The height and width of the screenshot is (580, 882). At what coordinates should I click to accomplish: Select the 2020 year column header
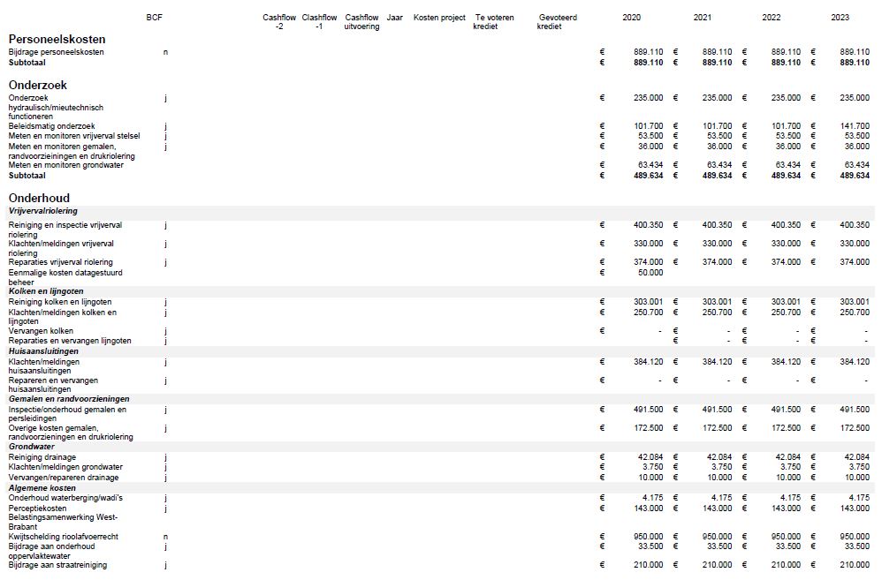[x=631, y=18]
